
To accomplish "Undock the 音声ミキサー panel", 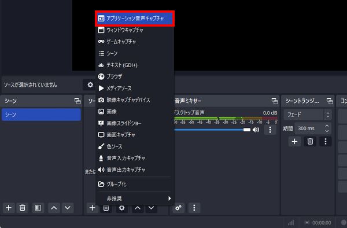I will 275,101.
